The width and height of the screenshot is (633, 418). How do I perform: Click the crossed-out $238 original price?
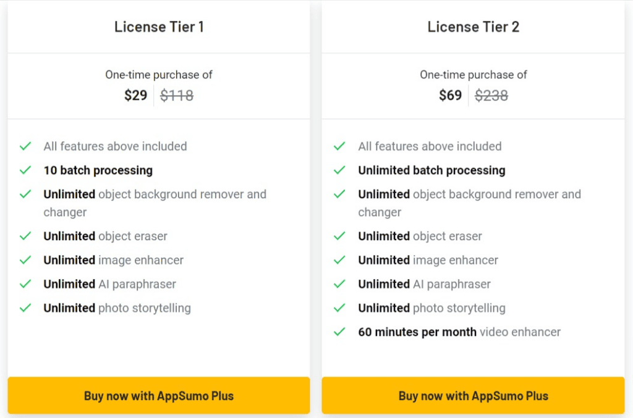click(491, 96)
